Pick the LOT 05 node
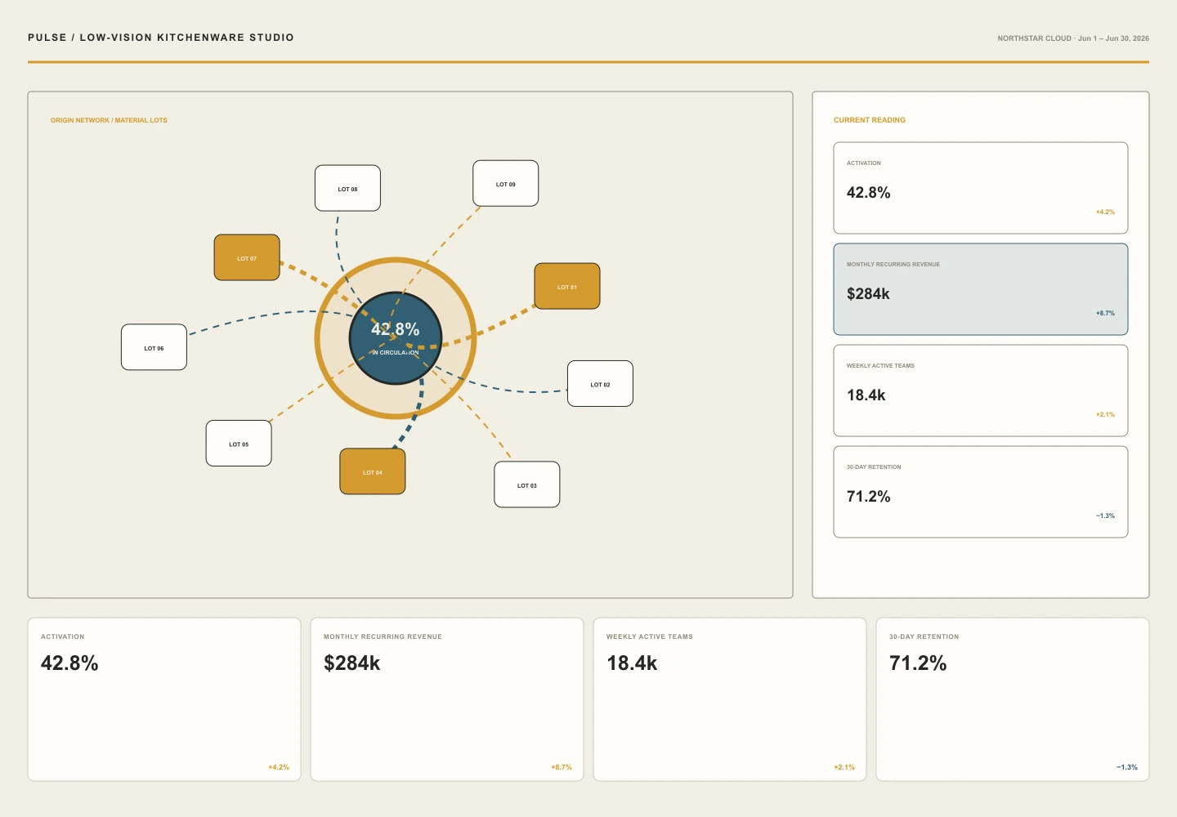The width and height of the screenshot is (1177, 817). (239, 444)
